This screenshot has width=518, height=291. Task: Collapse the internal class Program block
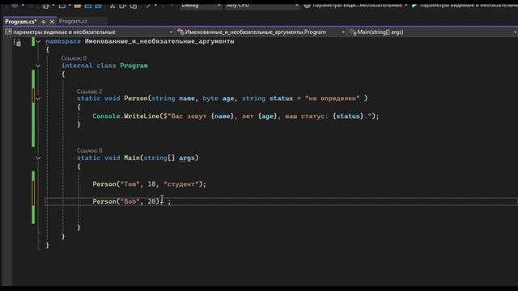[38, 66]
